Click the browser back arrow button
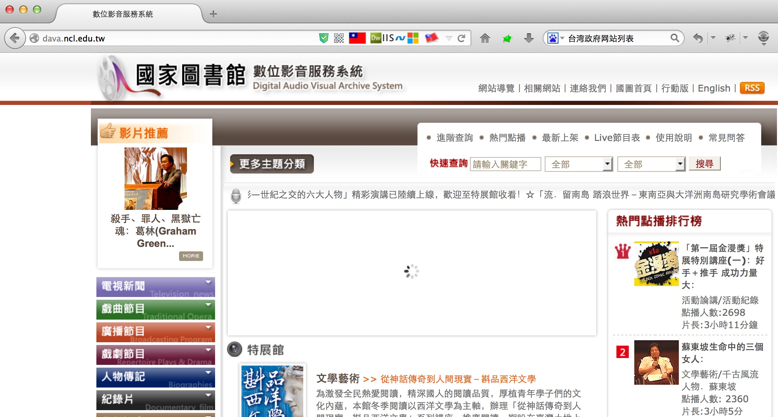The image size is (778, 417). pyautogui.click(x=15, y=38)
